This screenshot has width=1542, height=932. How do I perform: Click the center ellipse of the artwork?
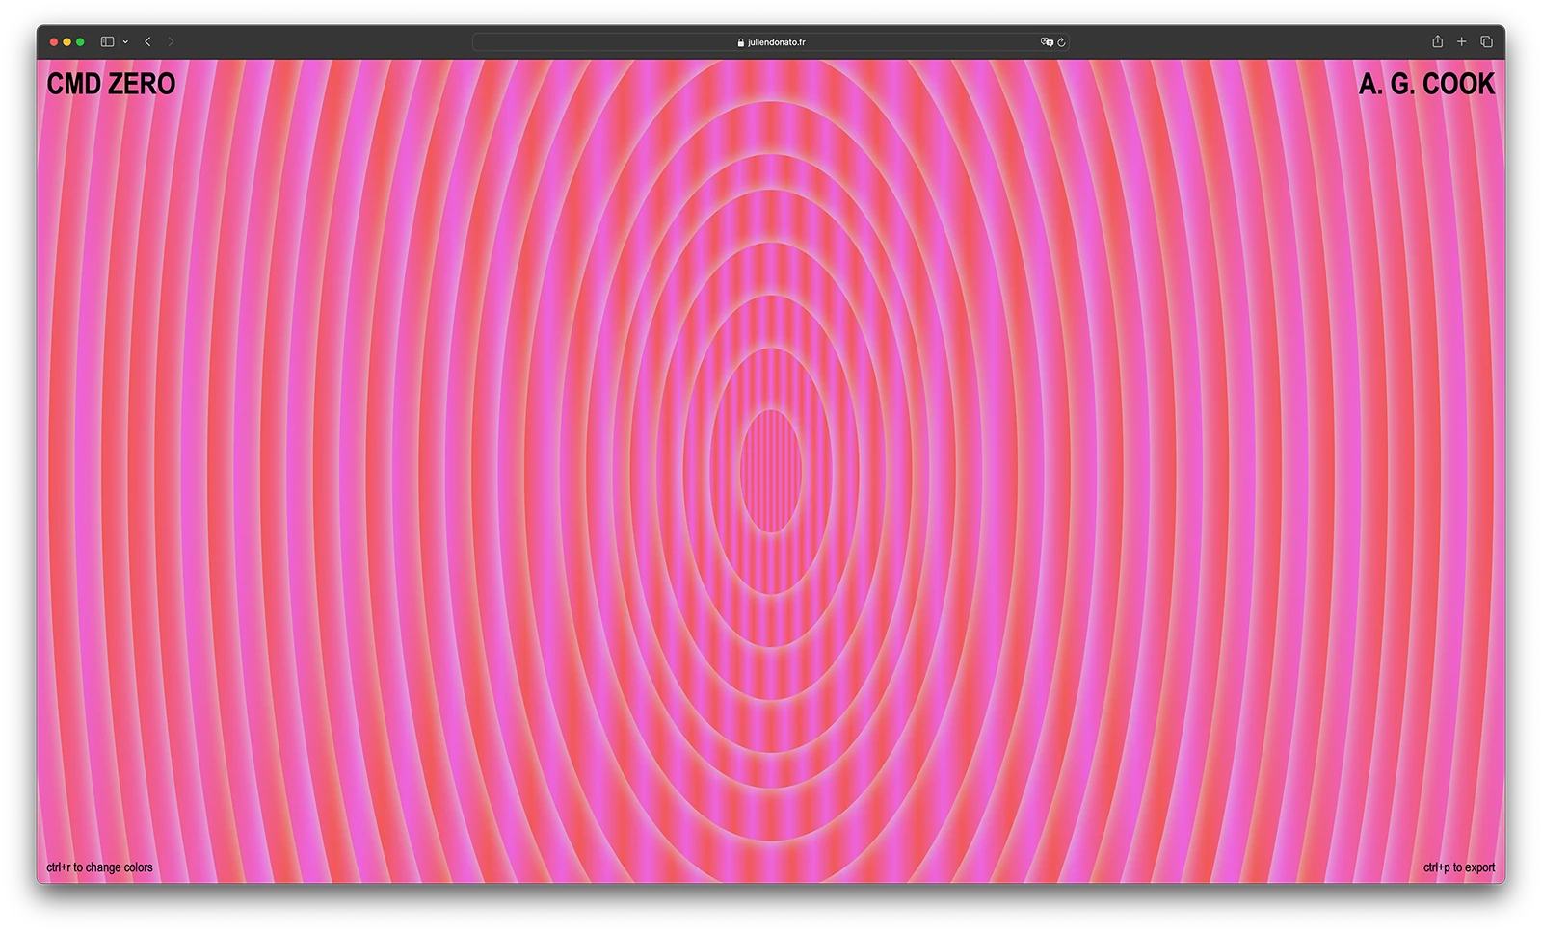tap(771, 471)
